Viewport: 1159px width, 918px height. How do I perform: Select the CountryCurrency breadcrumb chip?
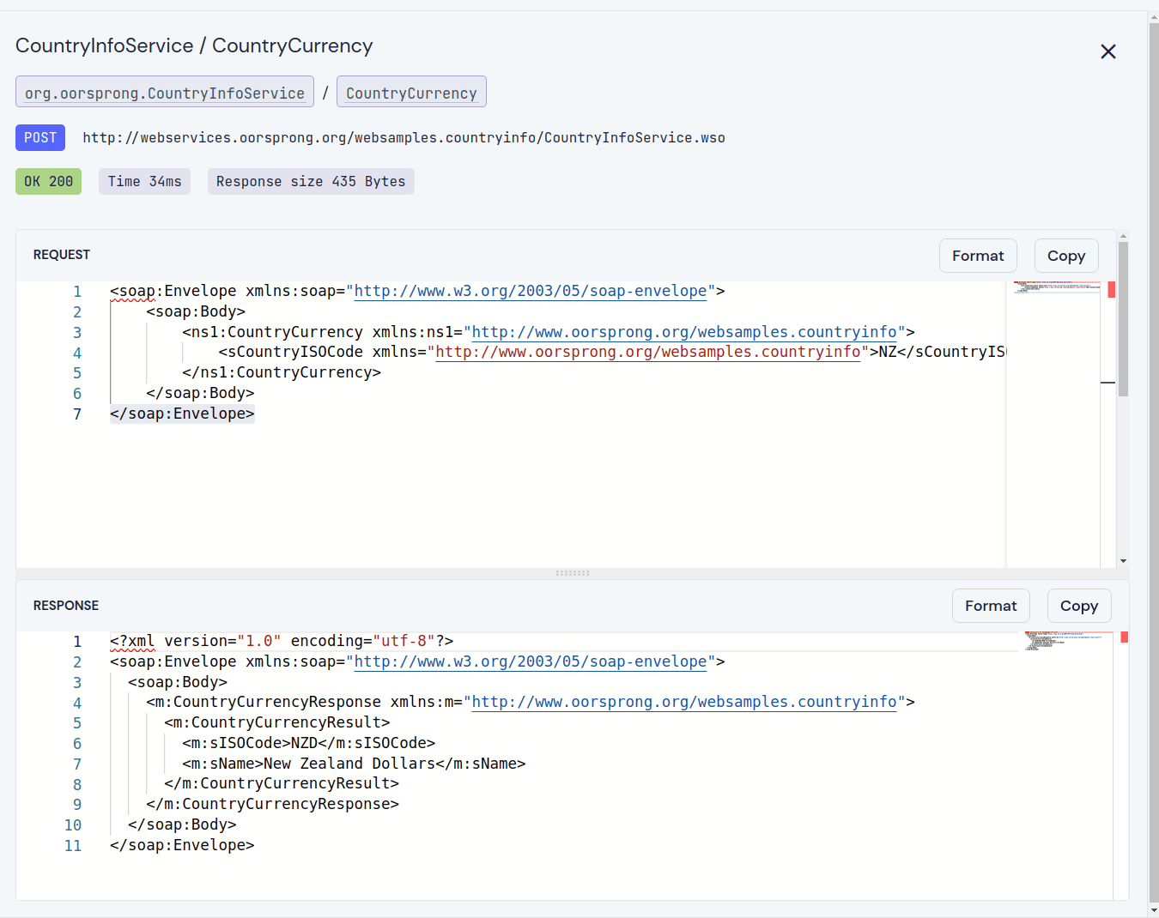411,93
